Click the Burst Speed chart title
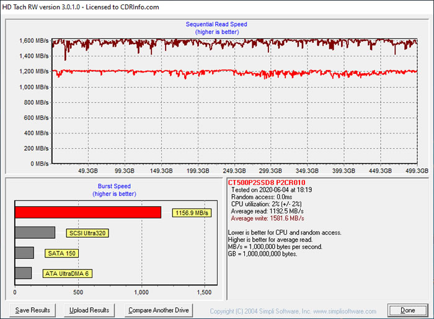 114,186
